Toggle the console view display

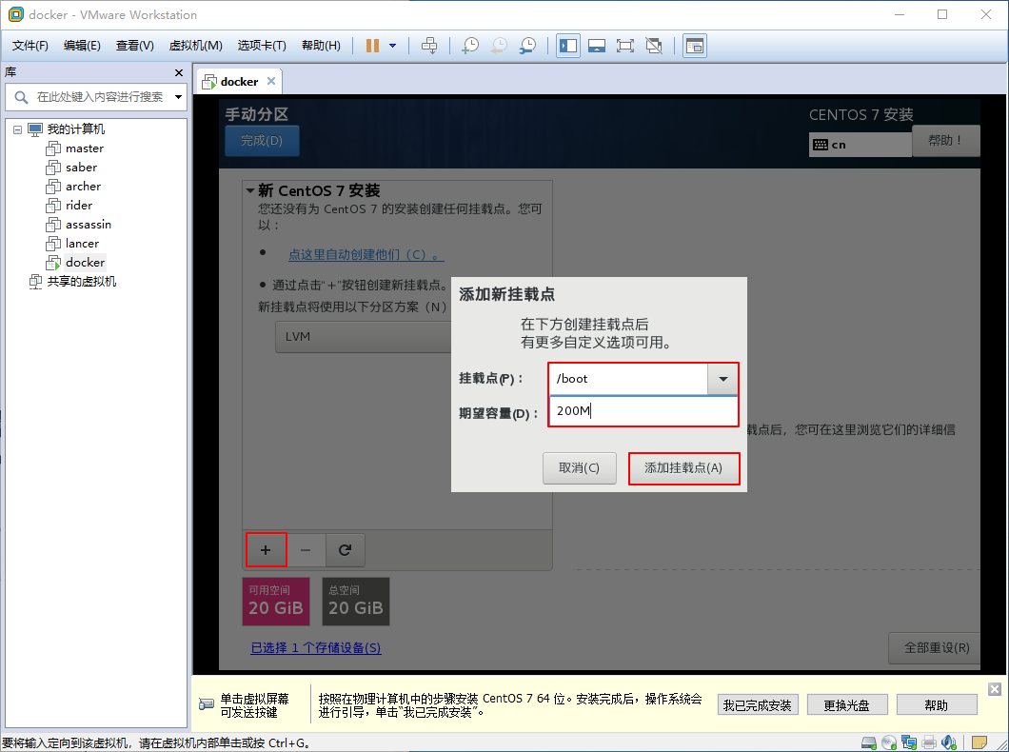click(x=597, y=45)
